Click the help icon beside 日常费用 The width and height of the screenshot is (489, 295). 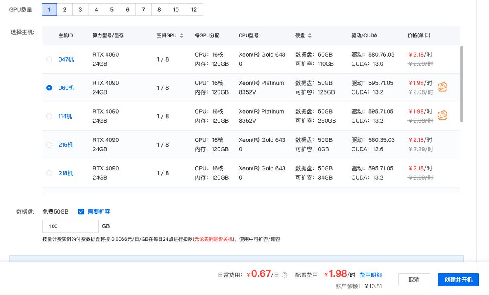point(284,275)
